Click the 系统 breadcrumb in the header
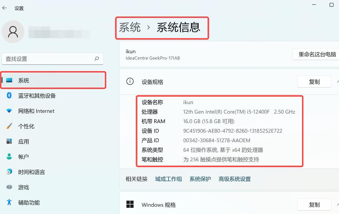Viewport: 339px width, 214px height. pos(130,27)
